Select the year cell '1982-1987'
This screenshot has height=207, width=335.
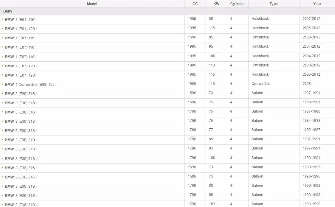pos(311,130)
